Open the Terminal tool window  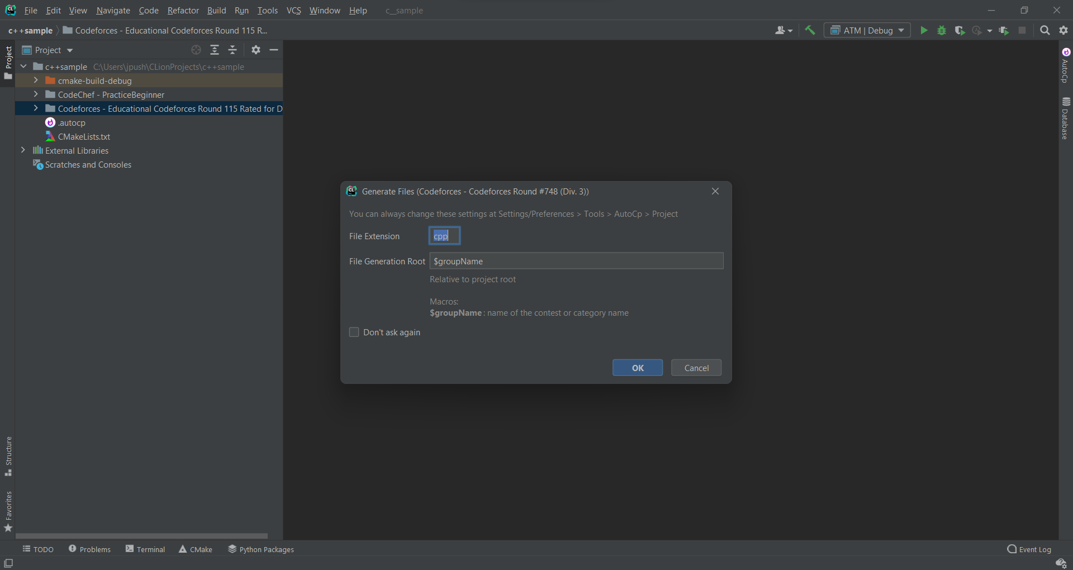click(x=145, y=549)
